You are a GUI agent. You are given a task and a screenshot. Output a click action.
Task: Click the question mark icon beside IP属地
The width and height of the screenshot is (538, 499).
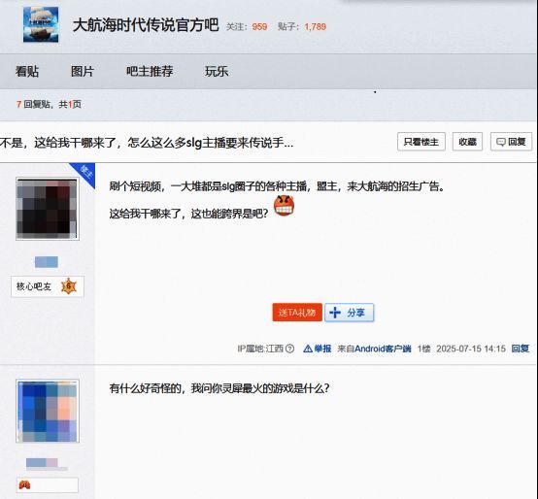point(290,349)
